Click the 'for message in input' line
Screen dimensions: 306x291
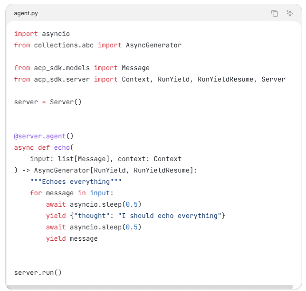tap(72, 193)
